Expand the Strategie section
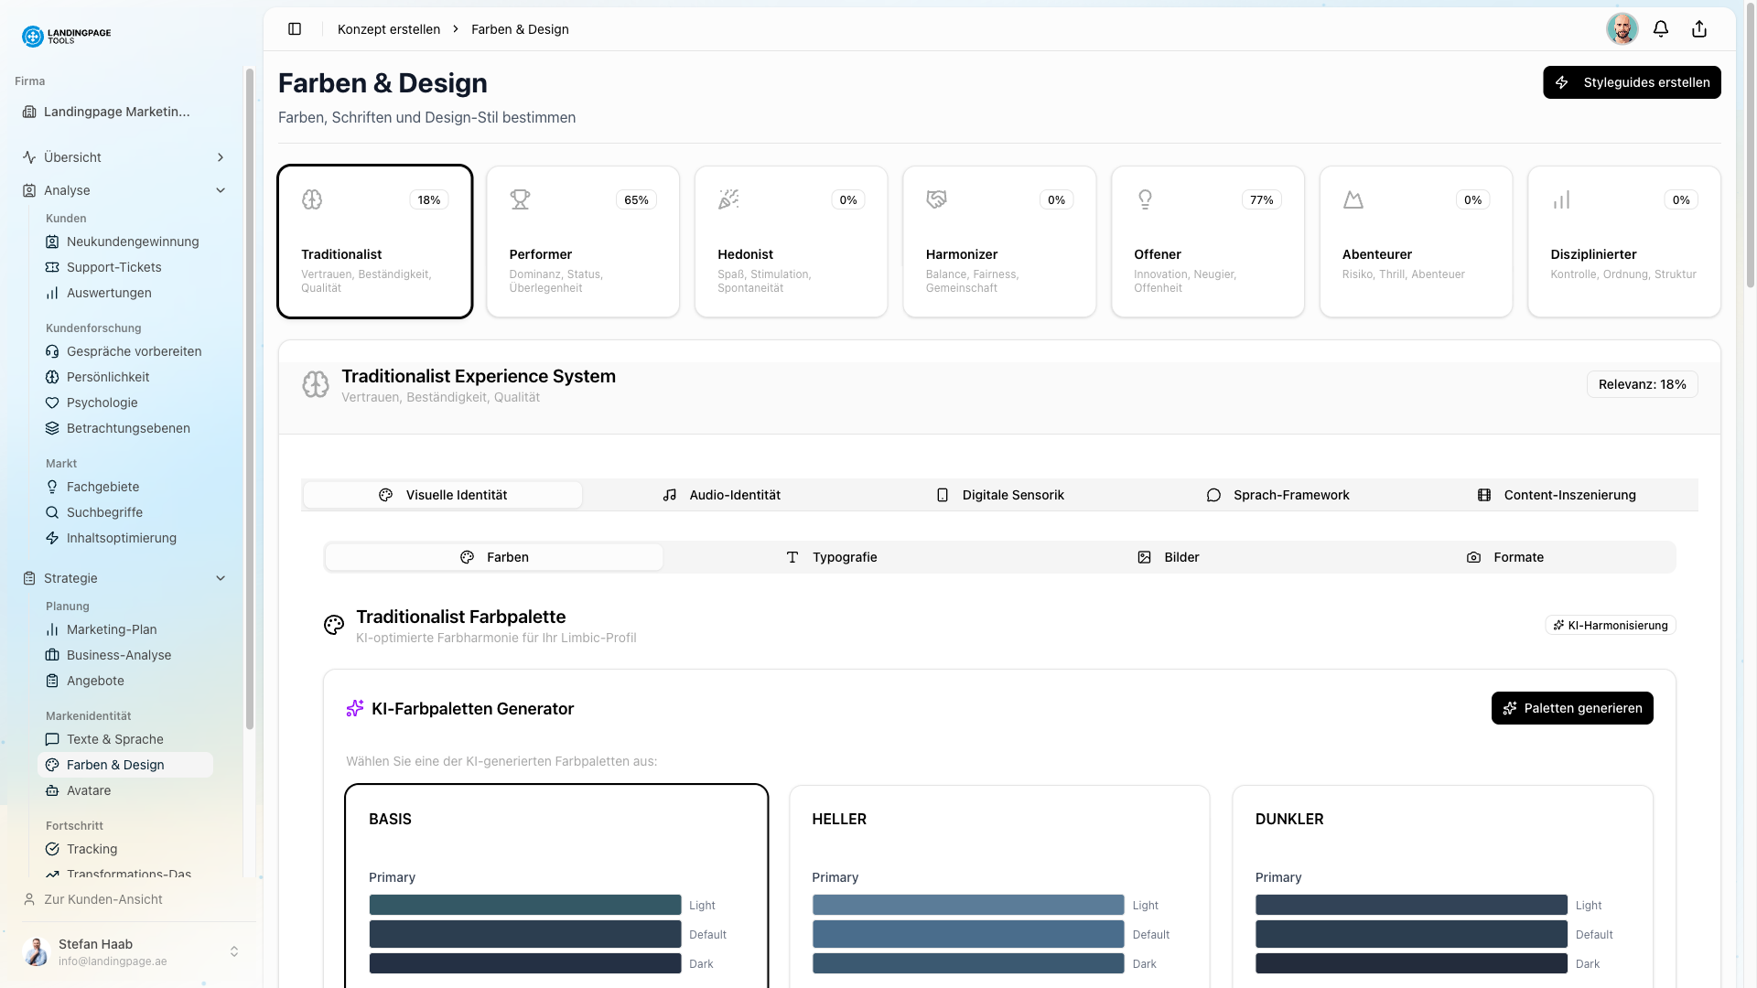The width and height of the screenshot is (1757, 988). (x=220, y=578)
